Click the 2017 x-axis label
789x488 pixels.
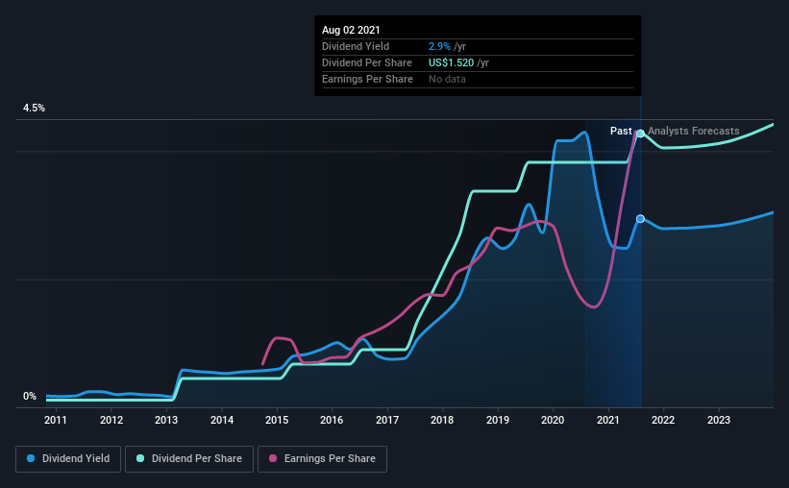point(387,420)
